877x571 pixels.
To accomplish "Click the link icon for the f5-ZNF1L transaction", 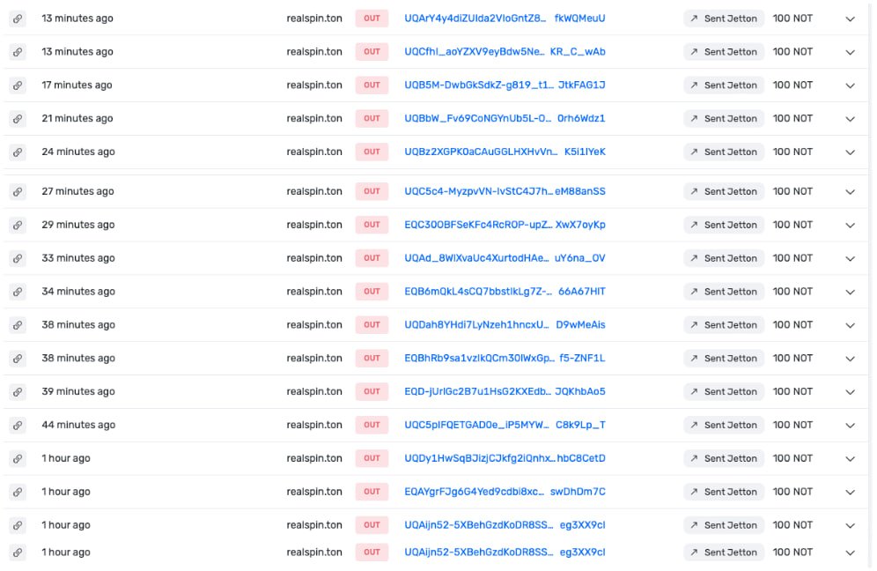I will [18, 359].
